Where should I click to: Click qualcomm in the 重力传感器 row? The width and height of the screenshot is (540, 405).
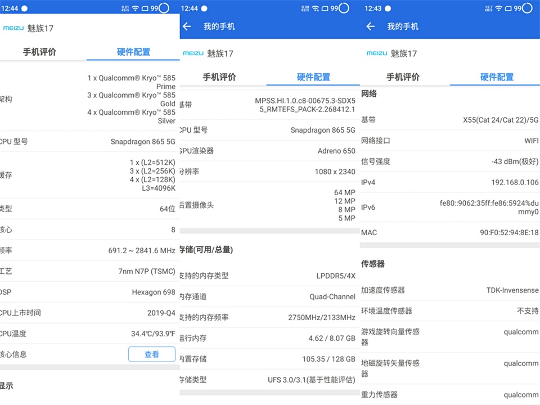(x=521, y=395)
